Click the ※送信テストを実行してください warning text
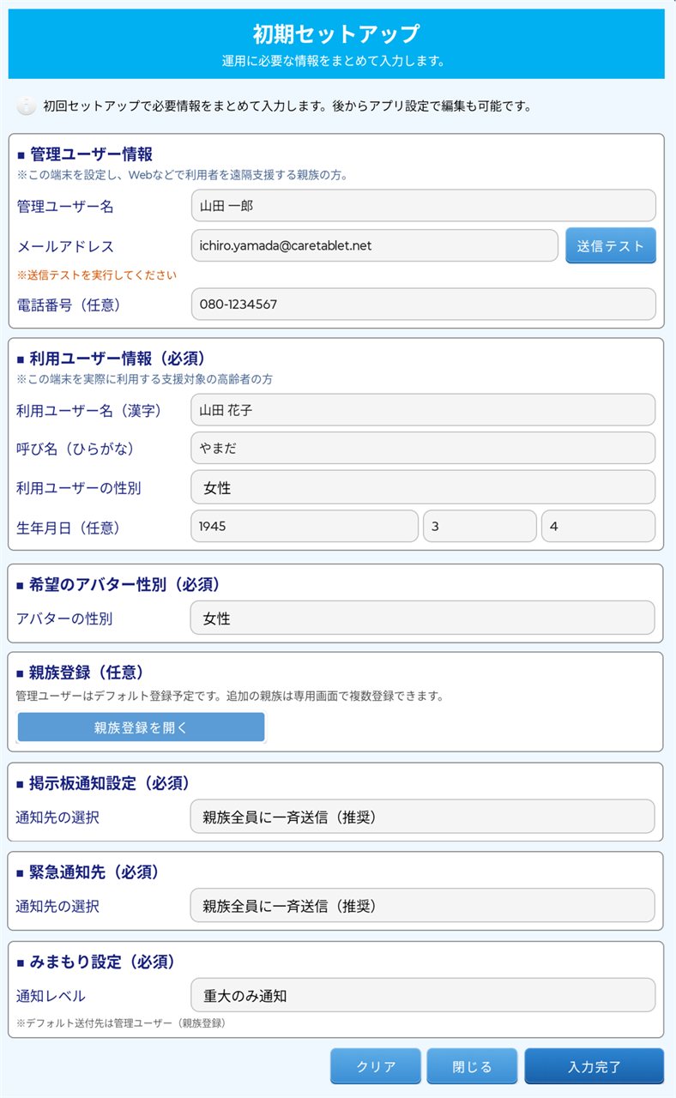The image size is (676, 1098). click(x=97, y=275)
